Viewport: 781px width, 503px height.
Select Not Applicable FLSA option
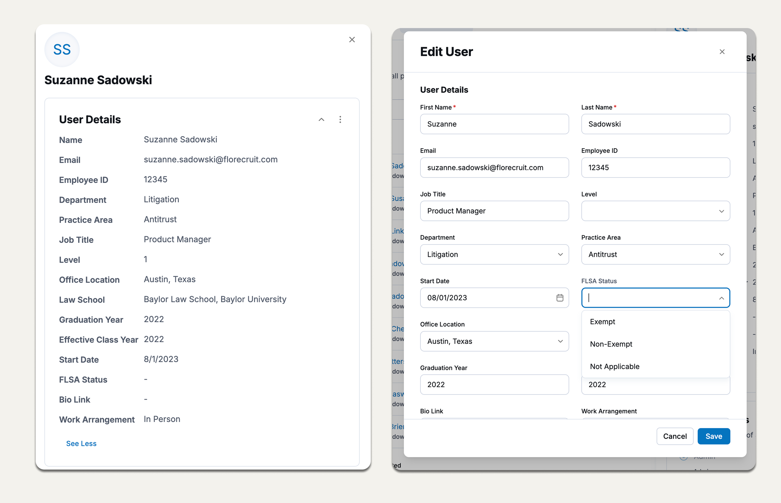(x=656, y=366)
